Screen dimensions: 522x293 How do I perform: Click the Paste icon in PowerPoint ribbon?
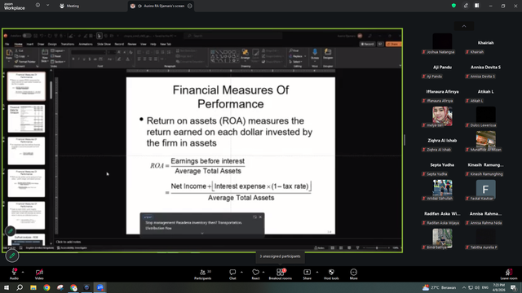pos(9,53)
